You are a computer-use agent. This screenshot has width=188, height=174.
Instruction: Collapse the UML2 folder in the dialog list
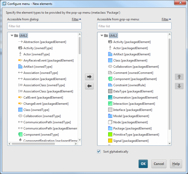pos(12,36)
